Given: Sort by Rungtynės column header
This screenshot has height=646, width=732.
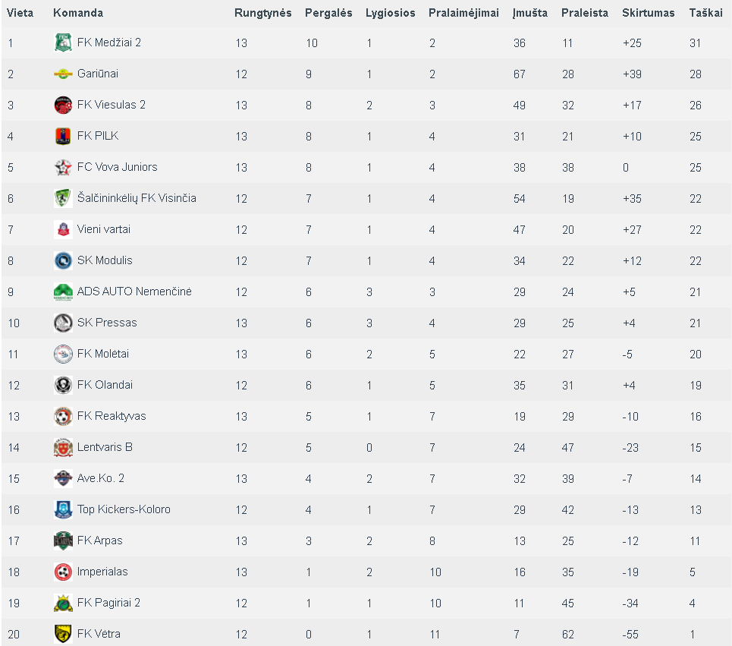Looking at the screenshot, I should [262, 13].
